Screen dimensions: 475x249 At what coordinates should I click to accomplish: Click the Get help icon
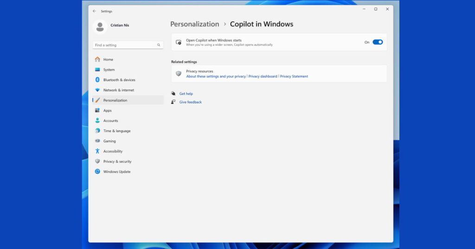[x=173, y=93]
